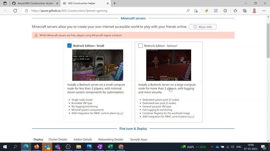Switch to the Networking Details tab
The height and width of the screenshot is (151, 270).
pyautogui.click(x=111, y=139)
